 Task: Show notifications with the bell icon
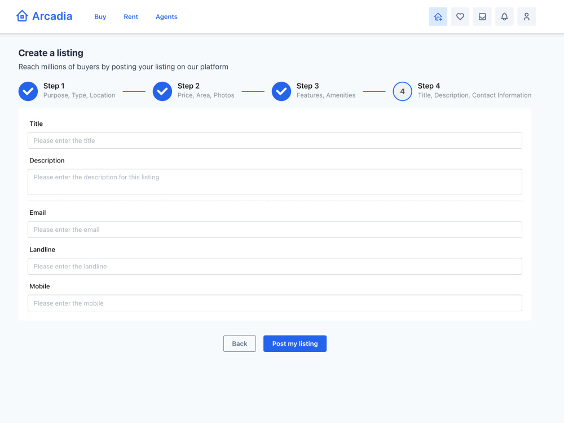(504, 16)
